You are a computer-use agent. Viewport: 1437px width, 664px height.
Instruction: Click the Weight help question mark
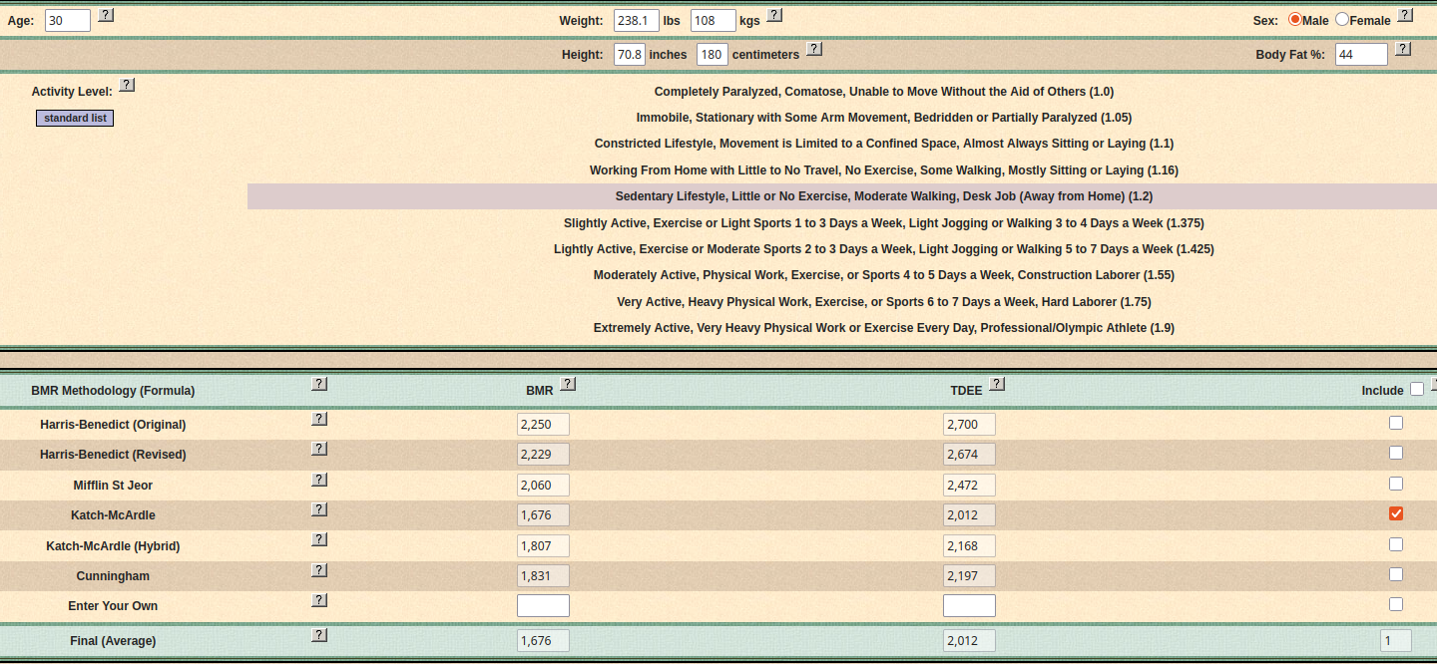[x=774, y=15]
